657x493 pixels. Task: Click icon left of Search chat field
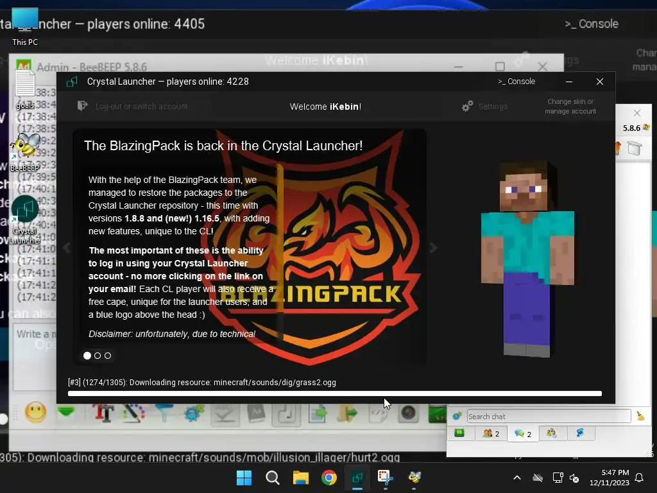click(457, 416)
